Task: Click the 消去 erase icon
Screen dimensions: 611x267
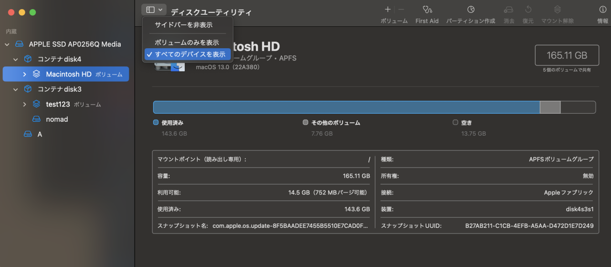Action: click(509, 10)
